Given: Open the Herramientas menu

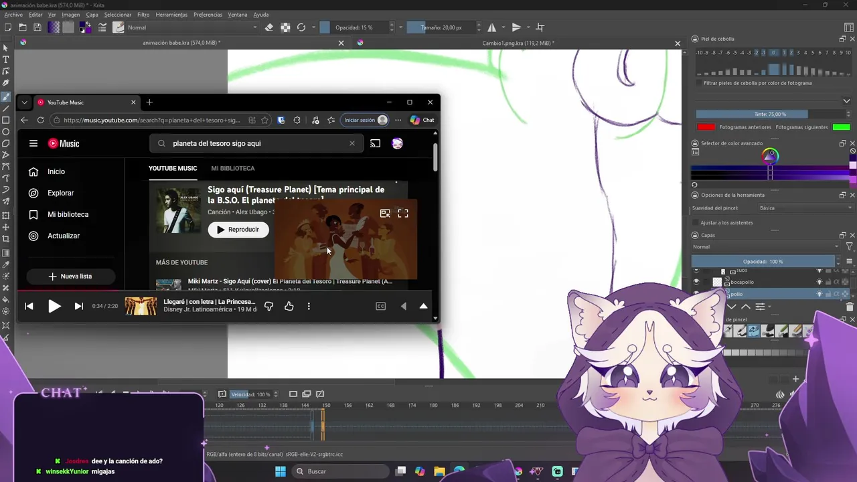Looking at the screenshot, I should pyautogui.click(x=171, y=15).
